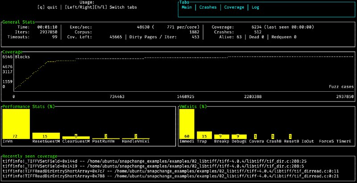The width and height of the screenshot is (357, 183).
Task: Click the '[q] quit' usage hint
Action: pyautogui.click(x=47, y=7)
